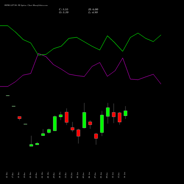Image resolution: width=184 pixels, height=184 pixels.
Task: Select the close value C: 5.55
Action: 64,10
